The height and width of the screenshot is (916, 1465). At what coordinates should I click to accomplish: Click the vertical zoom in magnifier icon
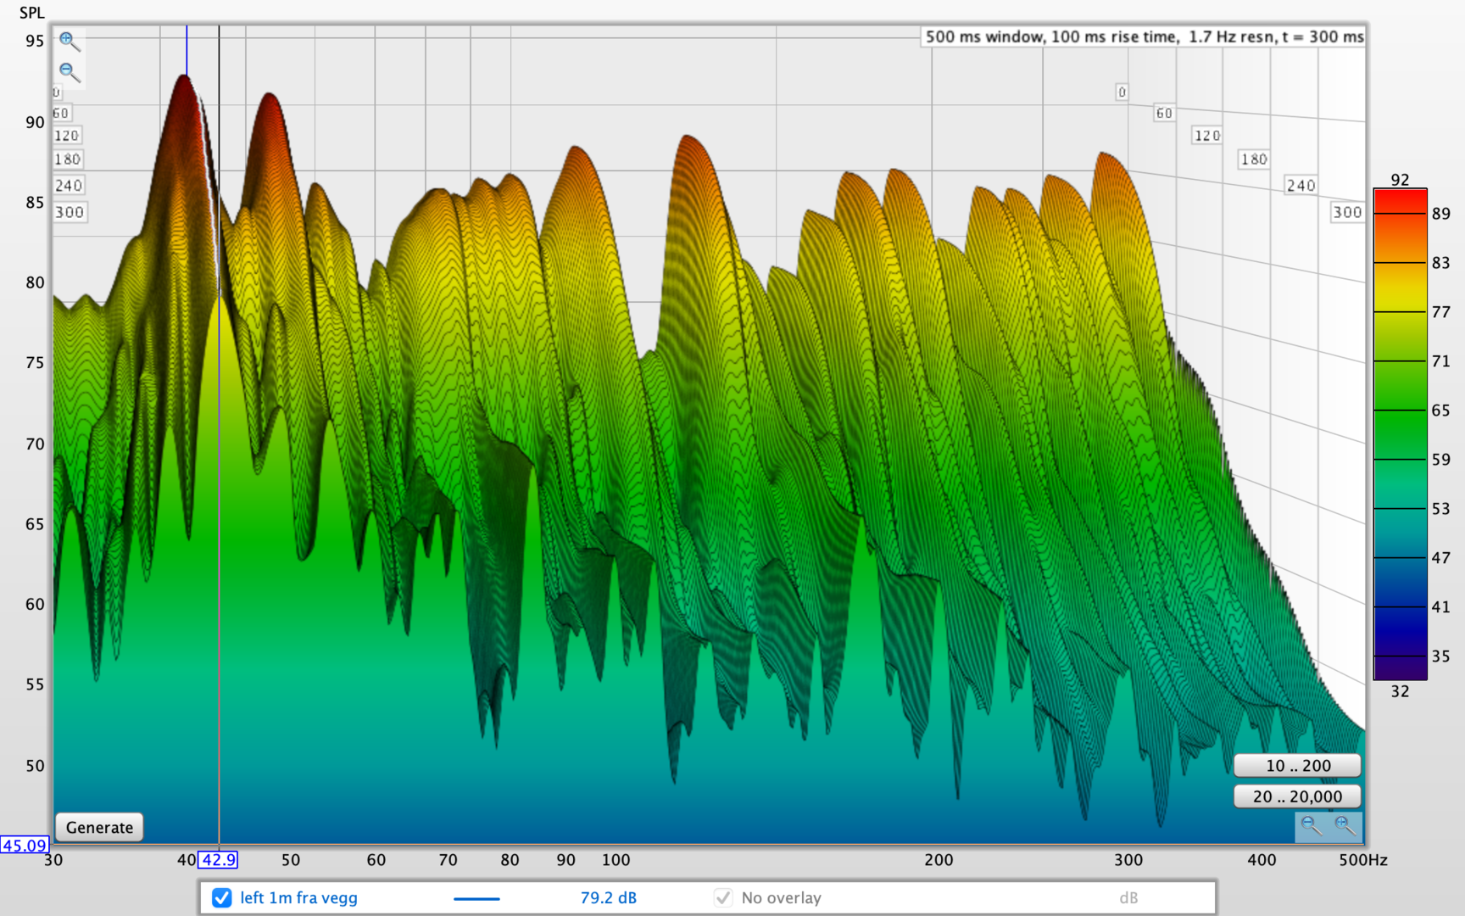click(x=69, y=41)
